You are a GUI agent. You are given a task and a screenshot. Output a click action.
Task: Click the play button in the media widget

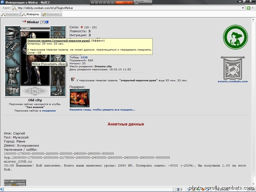tap(93, 3)
